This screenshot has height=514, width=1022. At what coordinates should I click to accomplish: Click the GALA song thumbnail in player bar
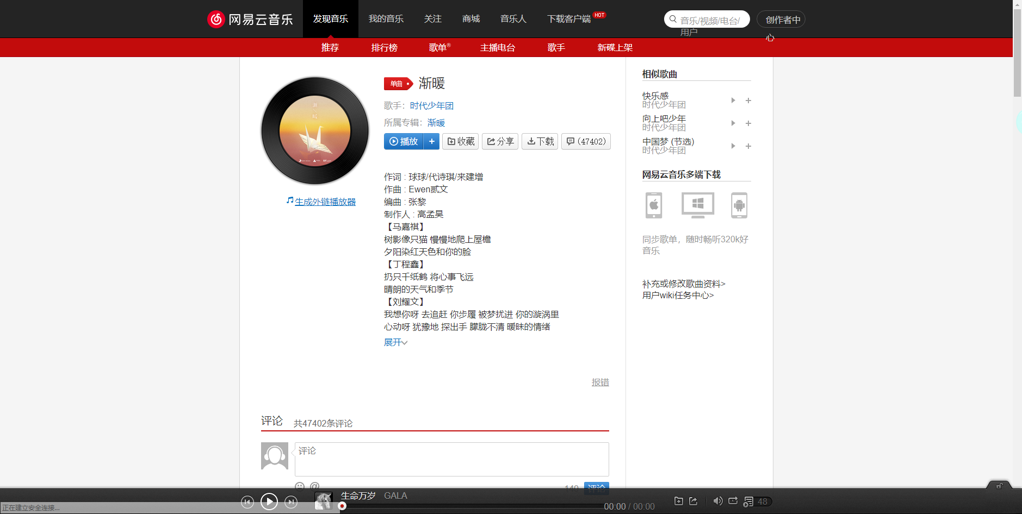pyautogui.click(x=324, y=500)
